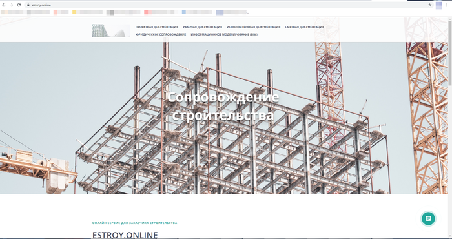Click the browser forward arrow
Viewport: 452px width, 239px height.
(11, 5)
